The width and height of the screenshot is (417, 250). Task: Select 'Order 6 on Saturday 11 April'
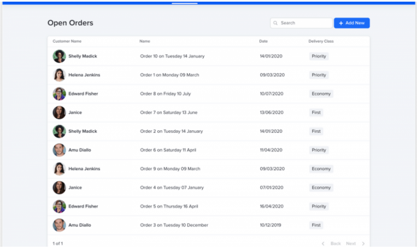(x=168, y=150)
